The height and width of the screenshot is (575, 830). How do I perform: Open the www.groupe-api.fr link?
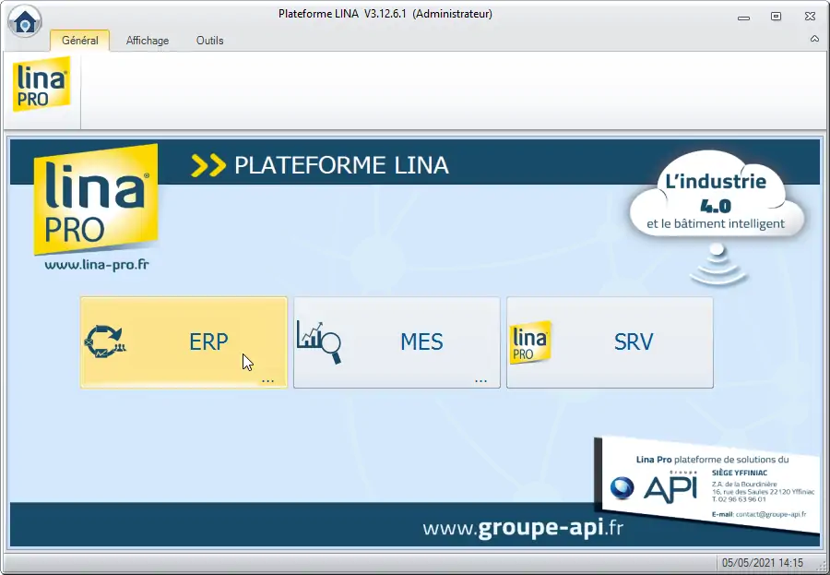point(523,528)
